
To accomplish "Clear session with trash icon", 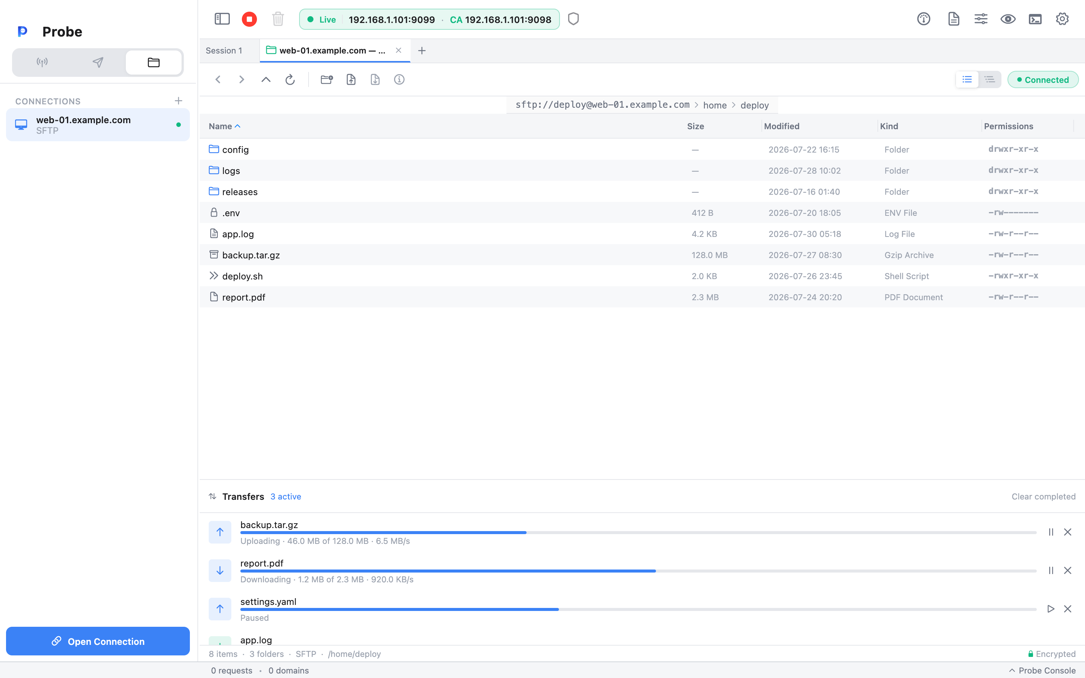I will point(278,19).
